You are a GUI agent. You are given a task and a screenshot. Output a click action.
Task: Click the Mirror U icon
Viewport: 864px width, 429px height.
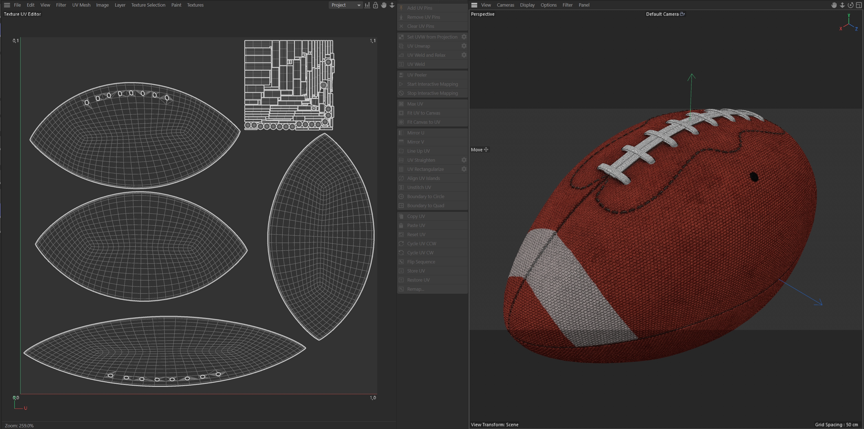click(401, 133)
